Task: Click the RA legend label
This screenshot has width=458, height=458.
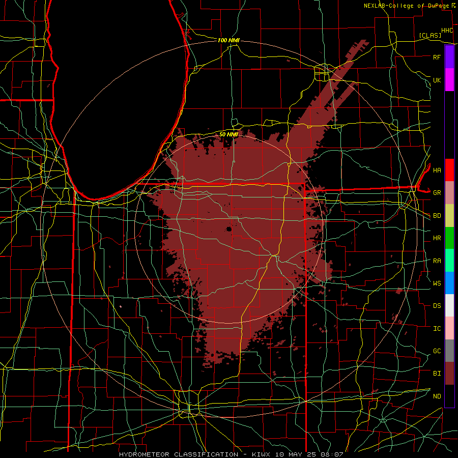Action: point(437,261)
